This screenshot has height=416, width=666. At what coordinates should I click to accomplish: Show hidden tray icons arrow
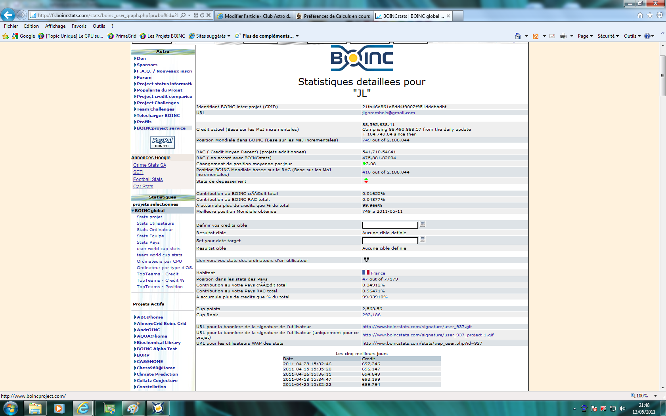point(574,408)
